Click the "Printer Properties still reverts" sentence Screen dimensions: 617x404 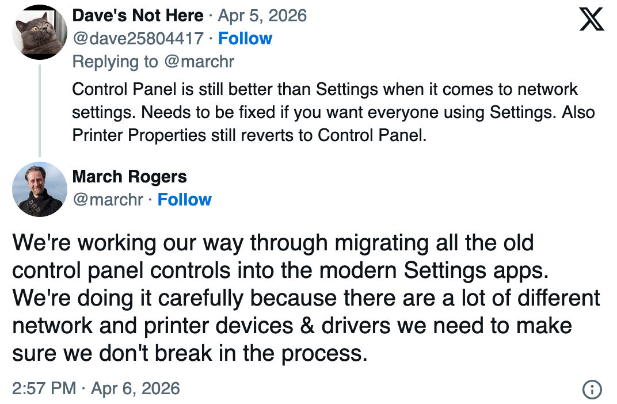coord(249,135)
